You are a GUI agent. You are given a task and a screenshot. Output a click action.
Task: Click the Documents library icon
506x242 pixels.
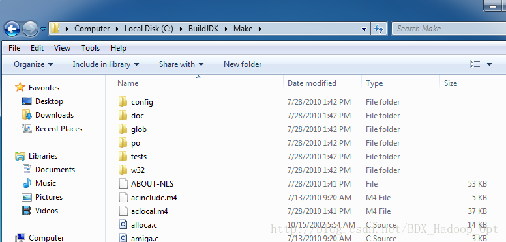[x=27, y=169]
